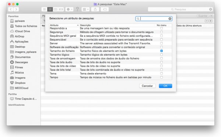Enable the Taxa de bits de vídeo checkbox
The image size is (221, 137).
(x=162, y=66)
